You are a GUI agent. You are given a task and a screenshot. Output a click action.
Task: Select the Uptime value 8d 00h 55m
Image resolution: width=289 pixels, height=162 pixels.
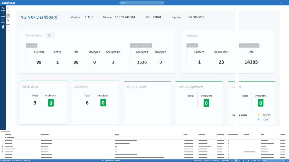[196, 17]
